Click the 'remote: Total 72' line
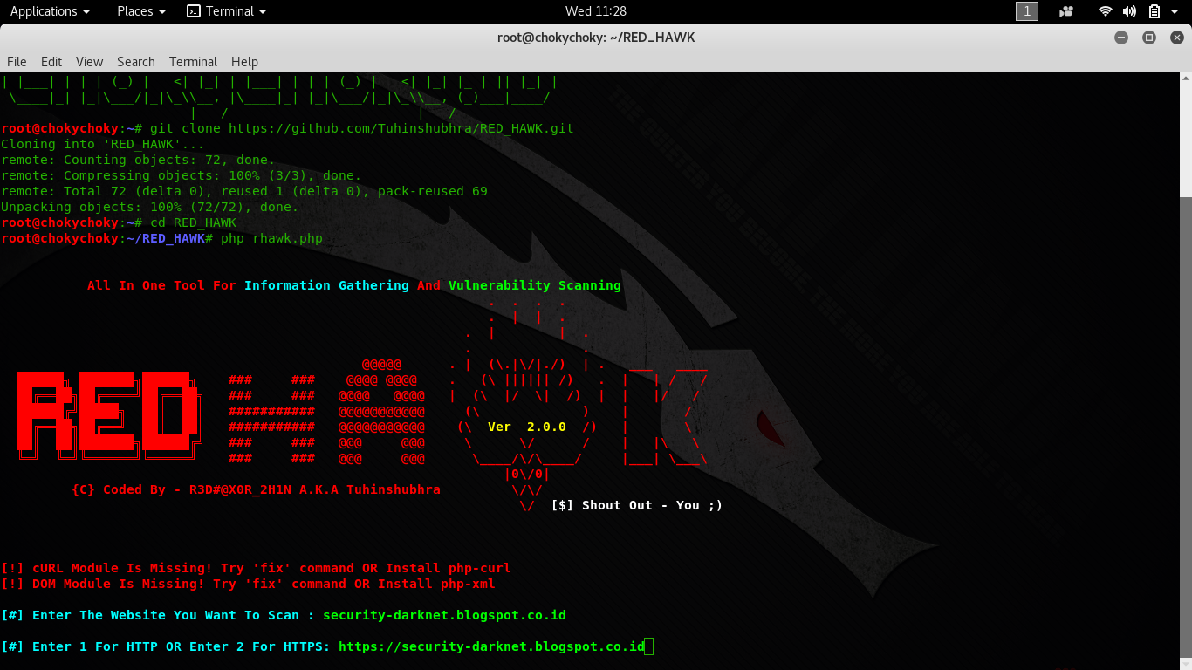 pyautogui.click(x=244, y=191)
